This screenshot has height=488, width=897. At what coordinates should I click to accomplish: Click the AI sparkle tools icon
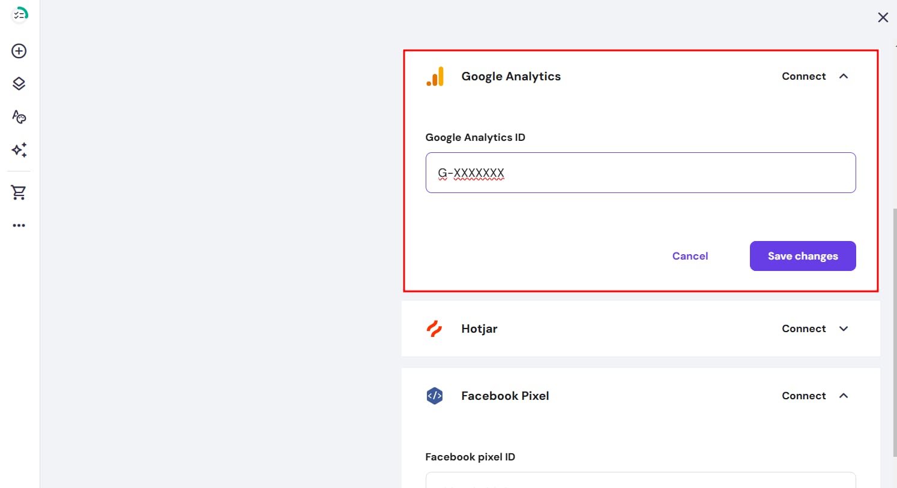(19, 150)
